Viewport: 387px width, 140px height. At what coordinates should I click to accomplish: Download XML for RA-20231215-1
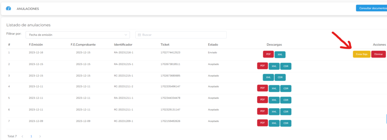tap(274, 66)
